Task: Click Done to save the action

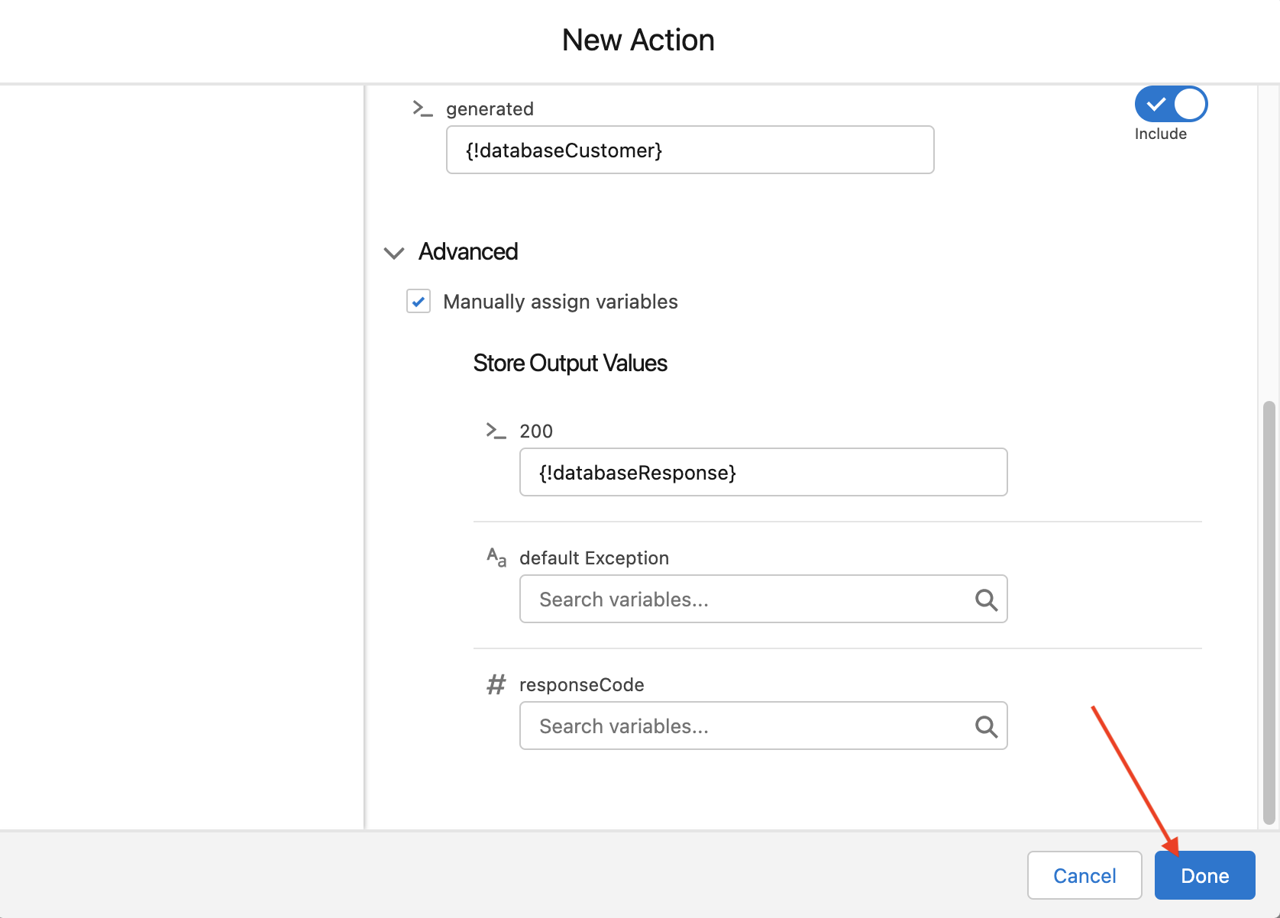Action: coord(1204,875)
